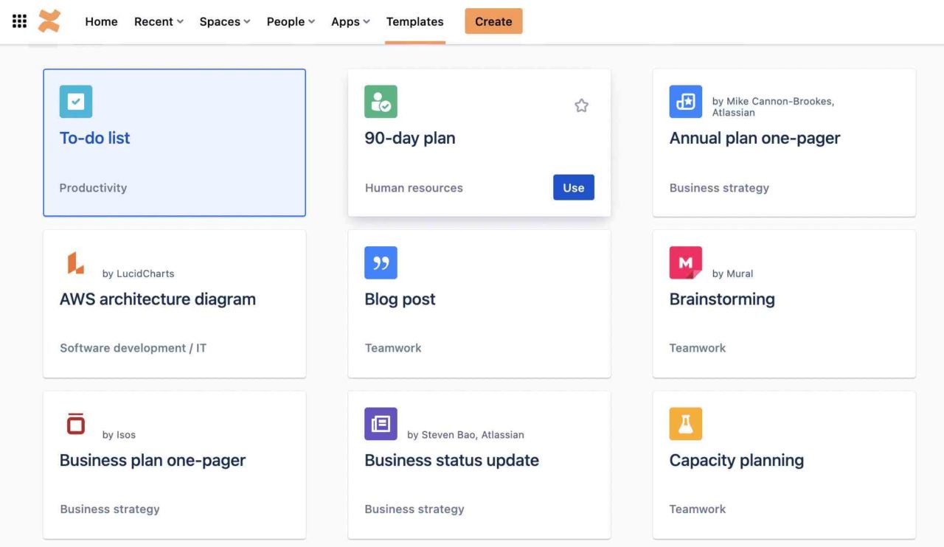944x547 pixels.
Task: Use the 90-day plan template
Action: pos(573,187)
